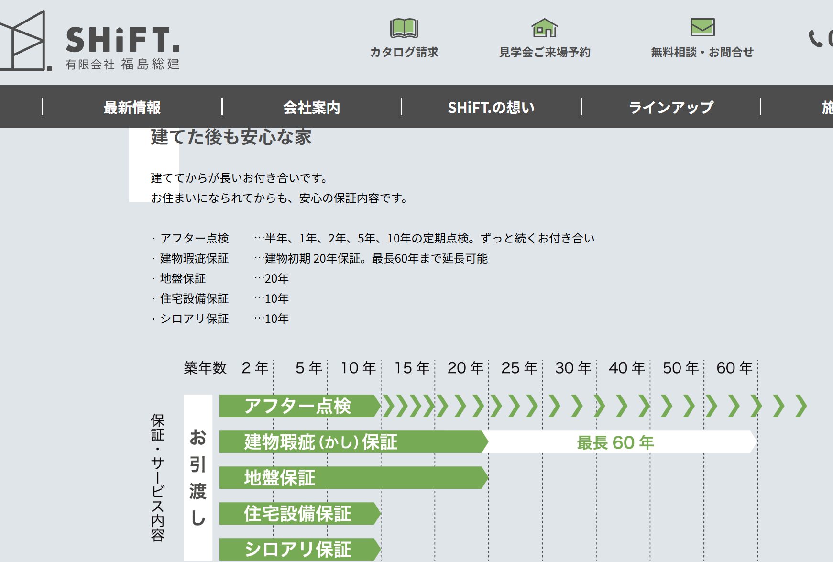Click the シロアリ保証 green bar
Image resolution: width=833 pixels, height=562 pixels.
(297, 549)
